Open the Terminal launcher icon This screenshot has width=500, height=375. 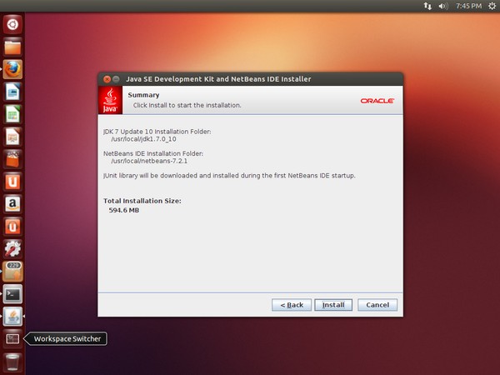click(x=12, y=294)
